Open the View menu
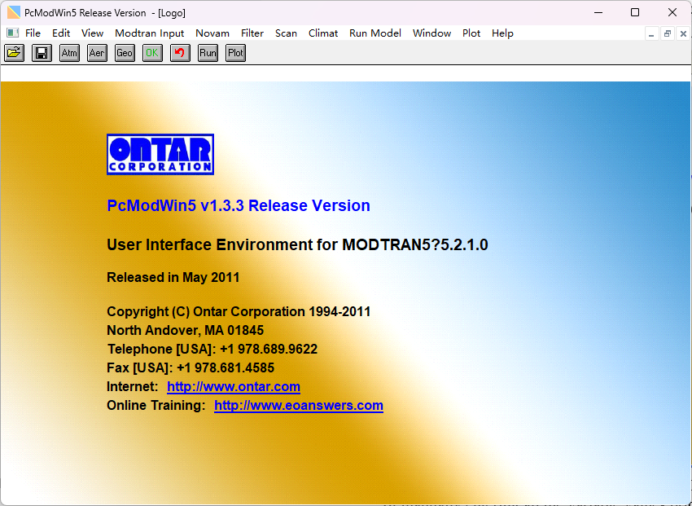Image resolution: width=692 pixels, height=506 pixels. pos(92,33)
